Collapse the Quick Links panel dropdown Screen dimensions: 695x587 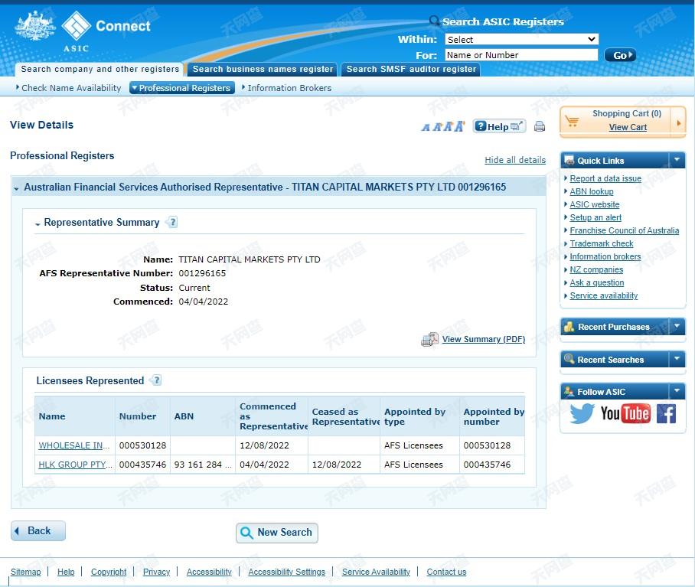point(677,159)
